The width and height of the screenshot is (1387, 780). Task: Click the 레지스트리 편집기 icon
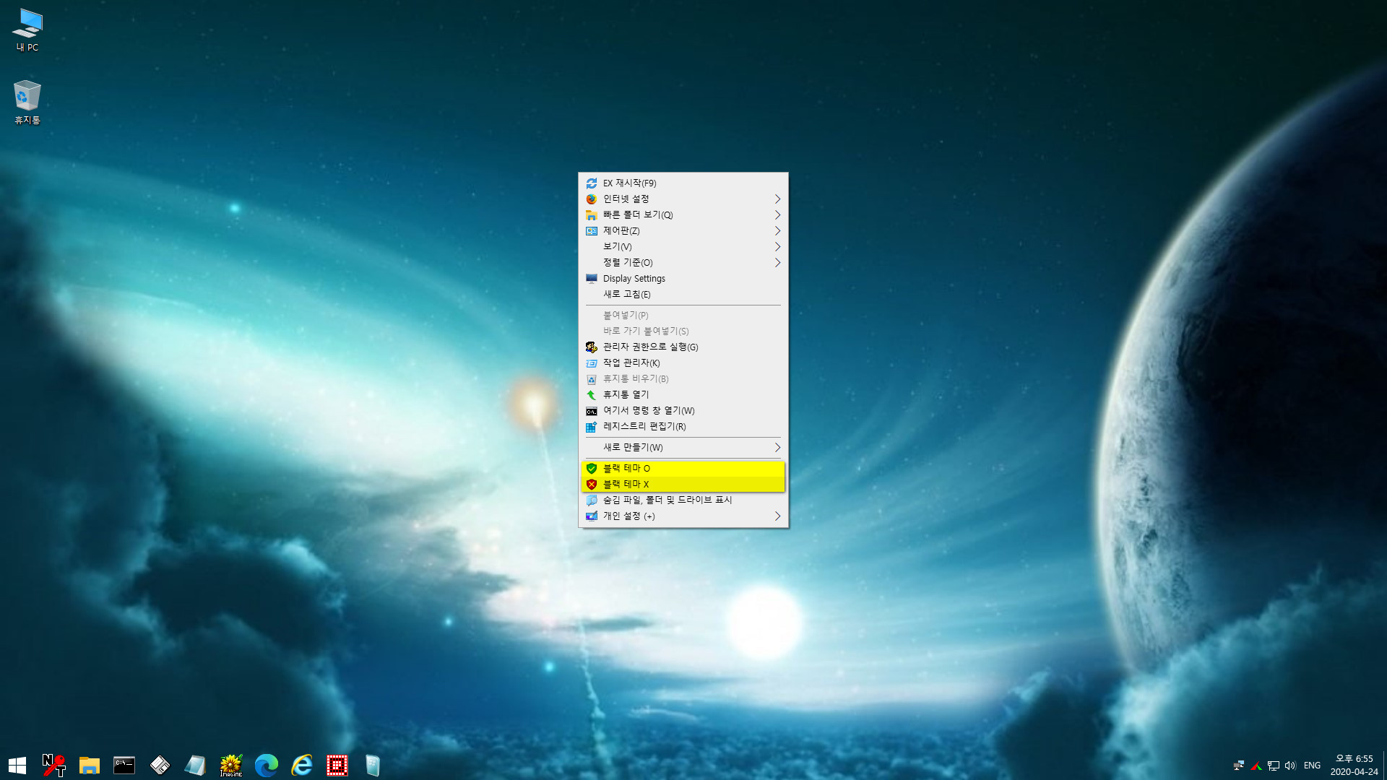click(x=592, y=427)
